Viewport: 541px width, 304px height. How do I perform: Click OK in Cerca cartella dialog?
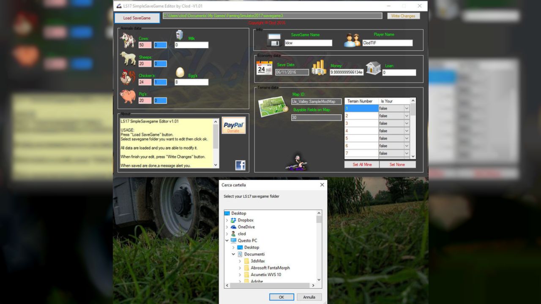click(281, 297)
